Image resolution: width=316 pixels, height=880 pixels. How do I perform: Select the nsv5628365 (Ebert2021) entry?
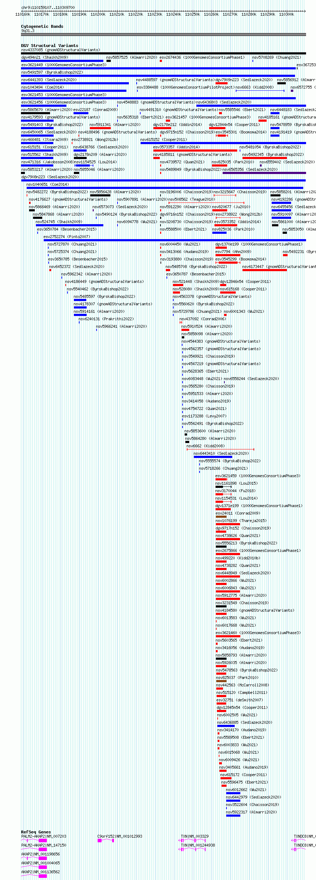[205, 371]
